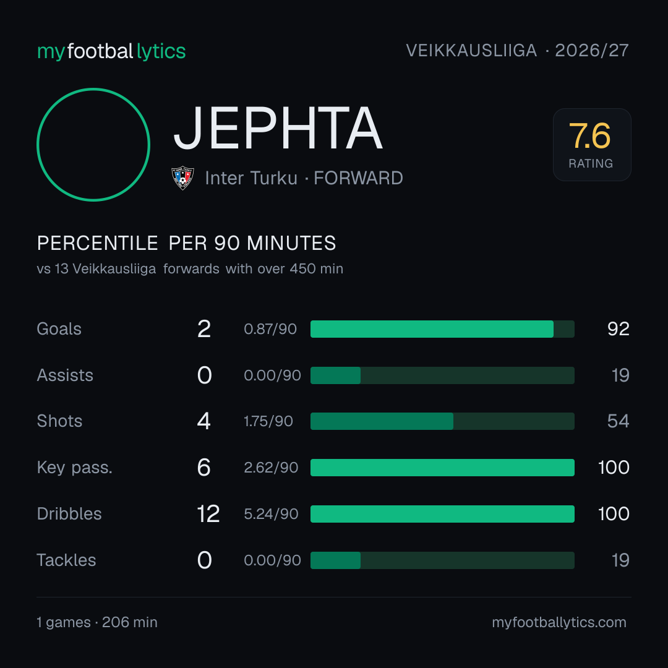
Task: Click the empty player avatar circle
Action: pos(93,144)
